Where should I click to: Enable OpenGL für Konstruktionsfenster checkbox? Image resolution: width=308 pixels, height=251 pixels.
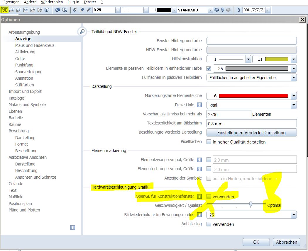(209, 197)
